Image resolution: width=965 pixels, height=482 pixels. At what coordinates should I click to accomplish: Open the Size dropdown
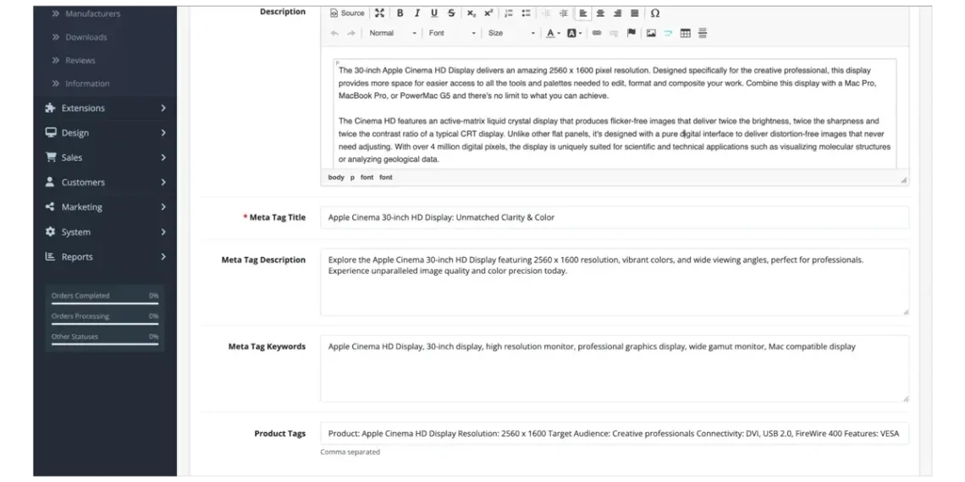[510, 33]
